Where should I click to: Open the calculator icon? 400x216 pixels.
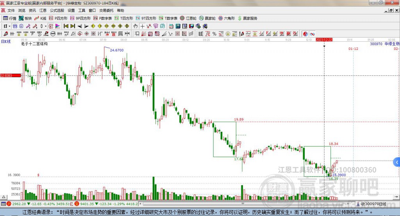click(x=178, y=26)
